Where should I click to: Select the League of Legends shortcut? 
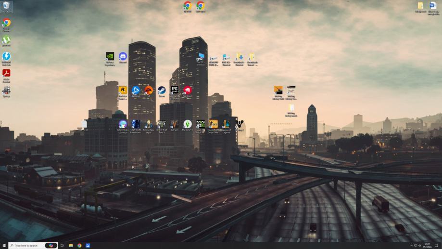pos(226,125)
